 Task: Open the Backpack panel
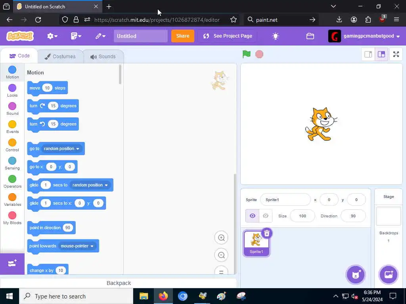(119, 283)
